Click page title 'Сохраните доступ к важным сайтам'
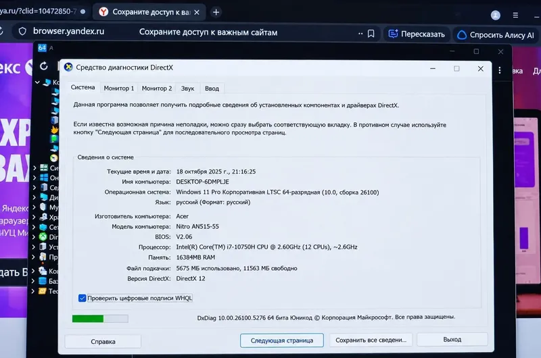Image resolution: width=541 pixels, height=358 pixels. tap(208, 32)
